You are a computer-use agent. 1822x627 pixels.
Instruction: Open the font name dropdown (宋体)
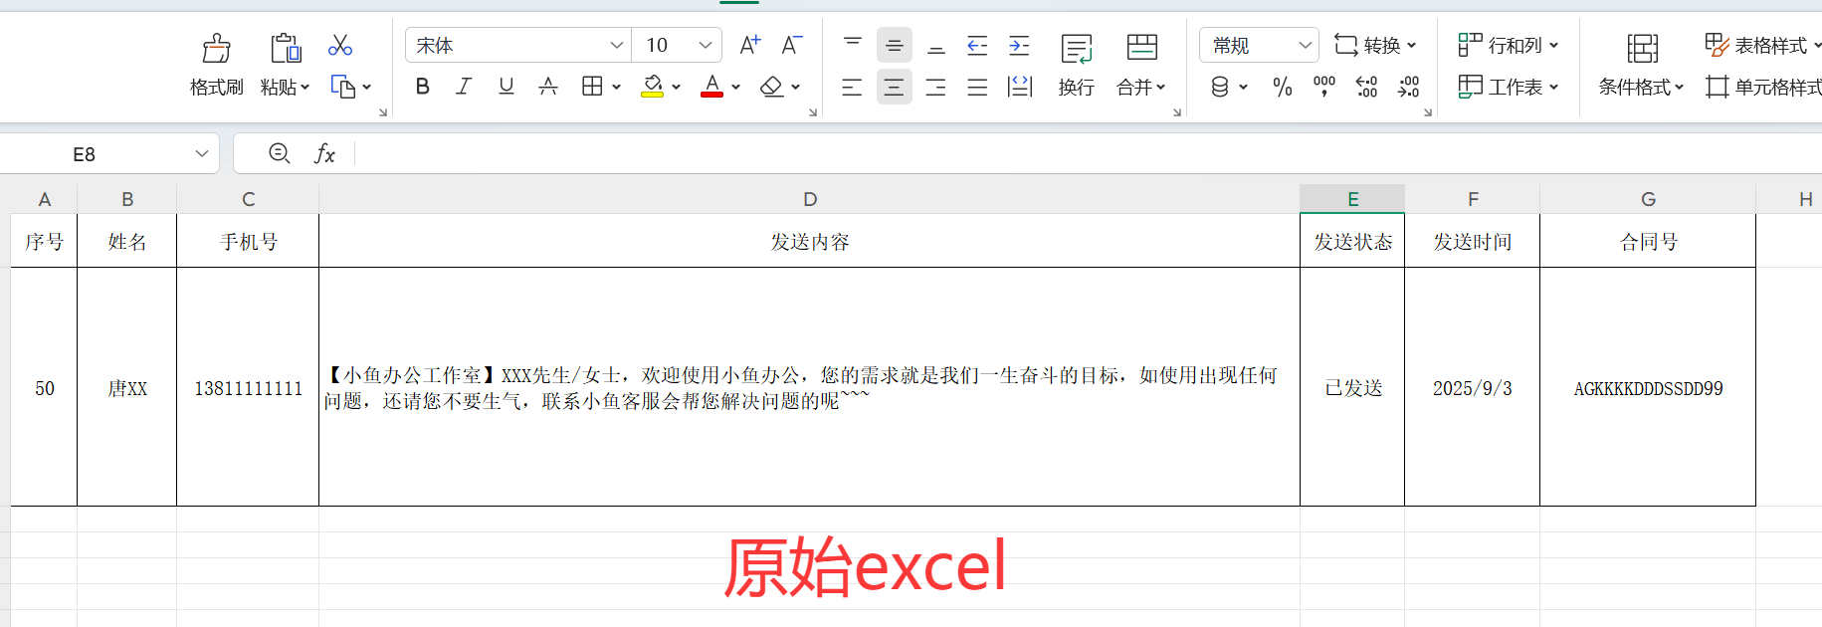616,45
